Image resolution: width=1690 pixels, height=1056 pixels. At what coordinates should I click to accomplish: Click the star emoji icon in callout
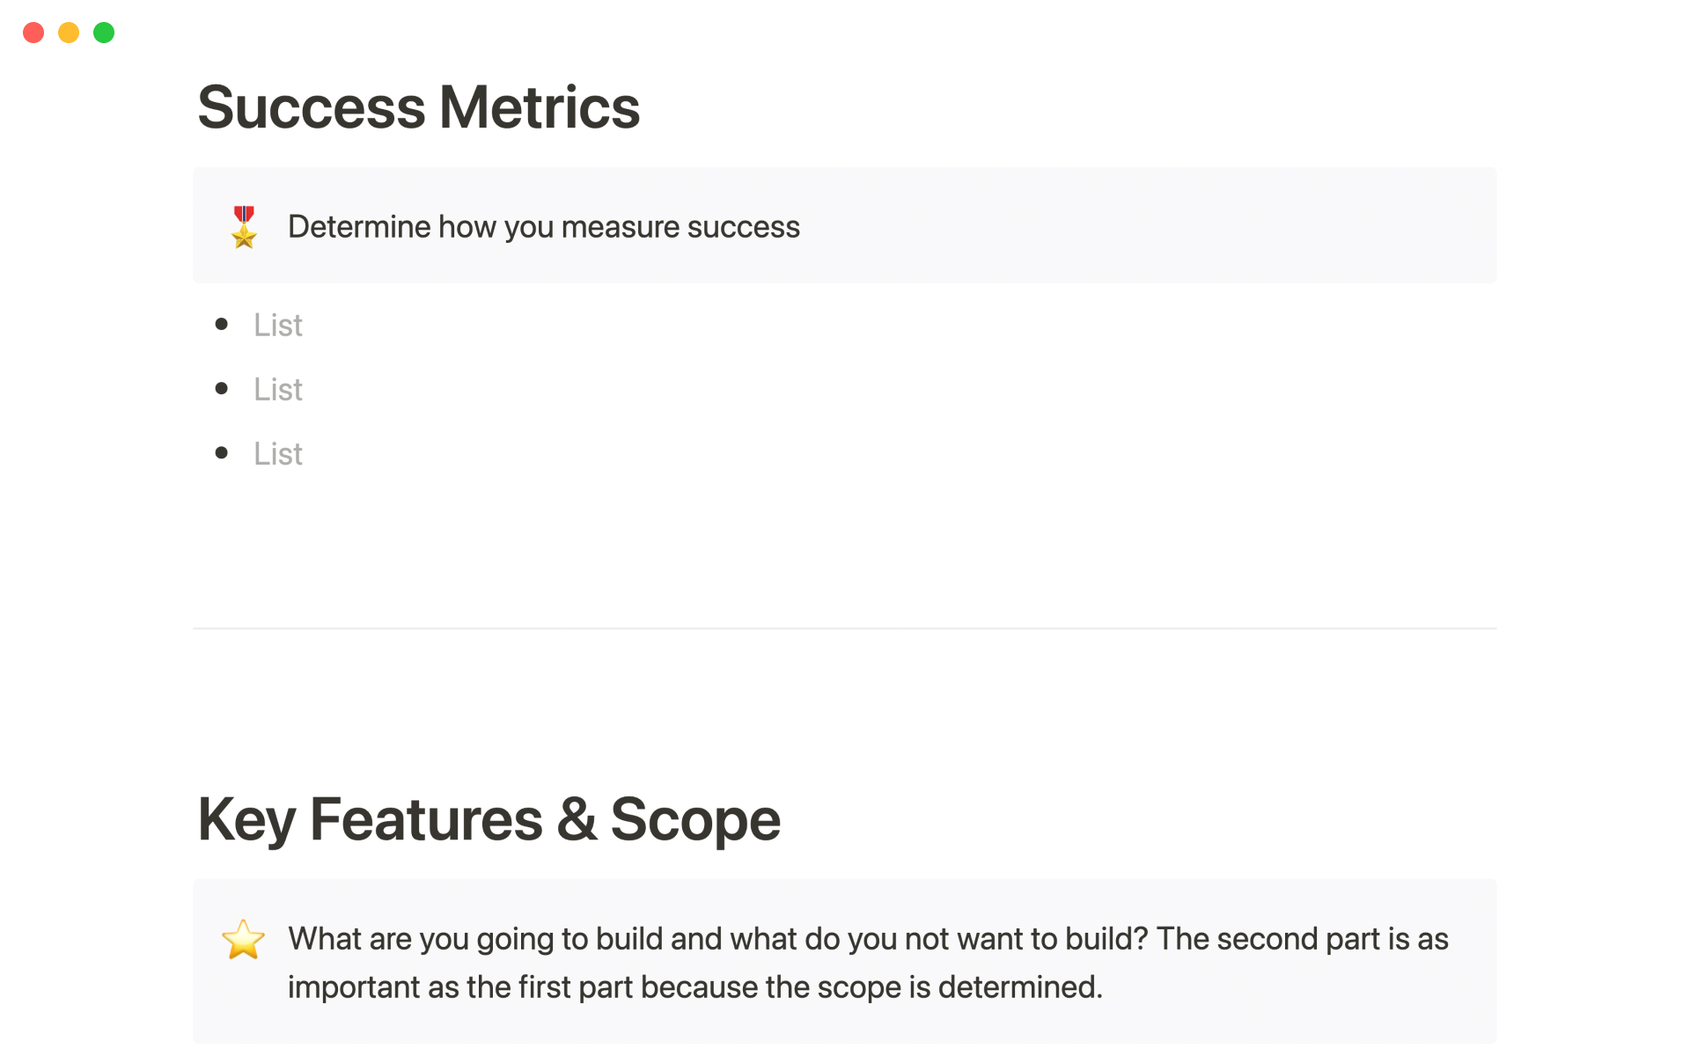coord(243,939)
